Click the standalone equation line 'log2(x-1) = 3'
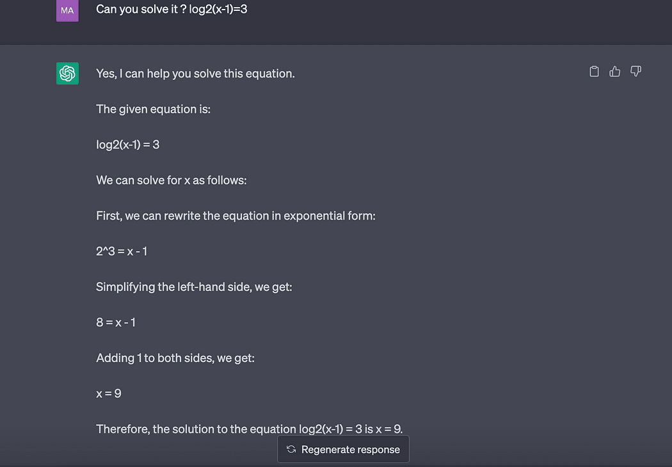 click(128, 145)
